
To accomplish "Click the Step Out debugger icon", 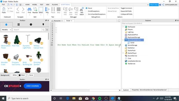I will 76,9.
